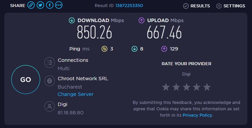Viewport: 252px width, 128px height.
Task: Click the upload arrow icon beside UPLOAD
Action: (x=142, y=20)
